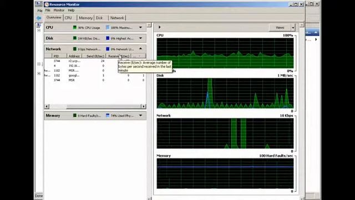Expand the Disk section with its arrow
The height and width of the screenshot is (200, 355).
tap(140, 38)
